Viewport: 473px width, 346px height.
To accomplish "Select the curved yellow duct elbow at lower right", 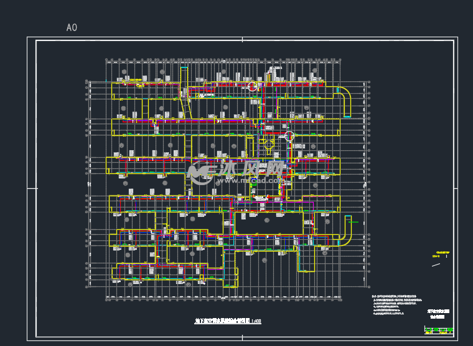I will pyautogui.click(x=346, y=231).
